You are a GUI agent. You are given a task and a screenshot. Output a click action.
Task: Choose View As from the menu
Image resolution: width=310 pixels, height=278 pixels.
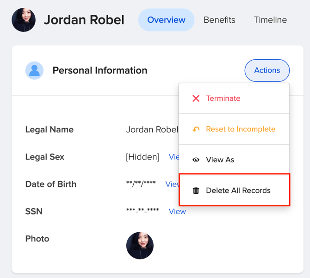click(x=220, y=160)
